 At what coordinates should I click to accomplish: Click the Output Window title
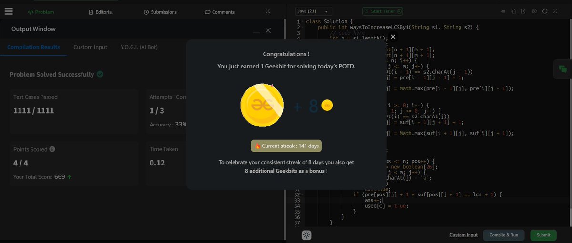[33, 29]
